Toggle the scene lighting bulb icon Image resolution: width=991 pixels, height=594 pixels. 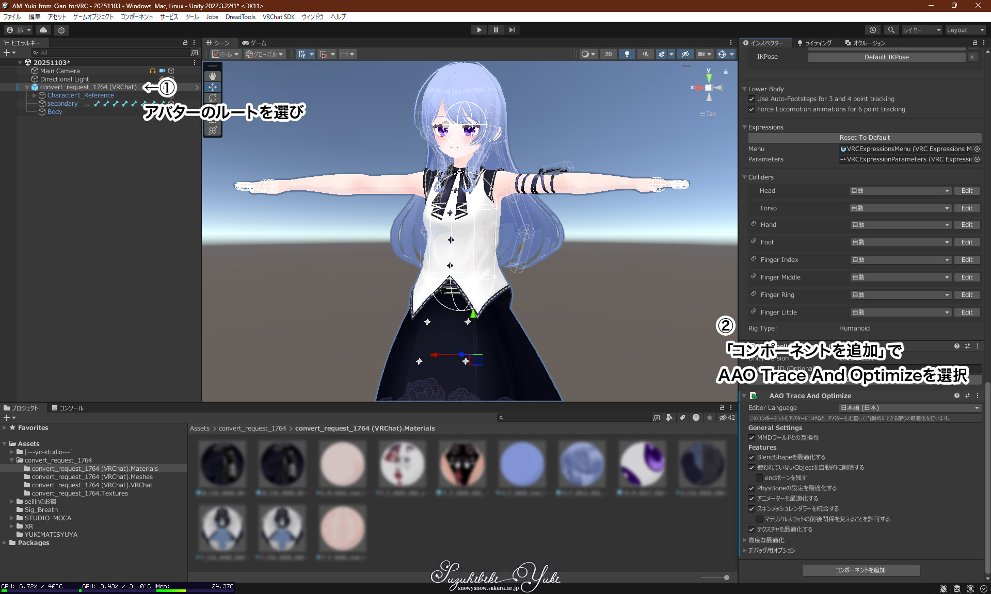(627, 54)
